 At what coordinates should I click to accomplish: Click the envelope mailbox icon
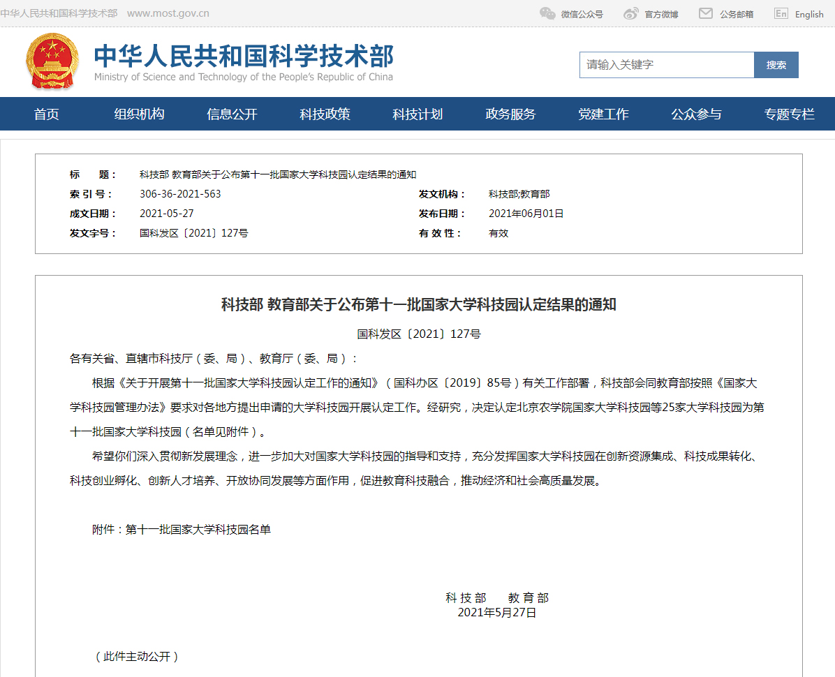coord(706,14)
